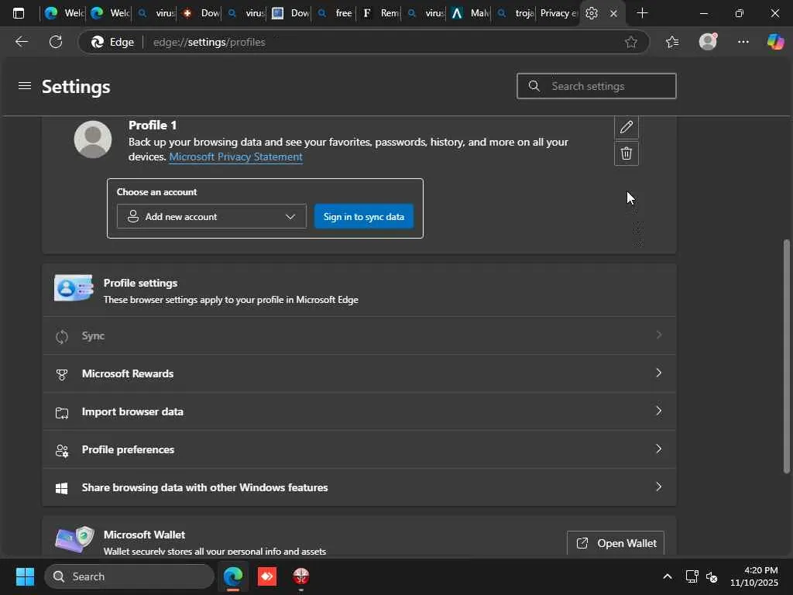
Task: Click the Microsoft Rewards trophy icon
Action: [x=62, y=374]
